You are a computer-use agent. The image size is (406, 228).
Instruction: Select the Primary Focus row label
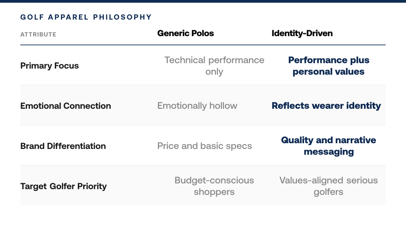point(49,66)
